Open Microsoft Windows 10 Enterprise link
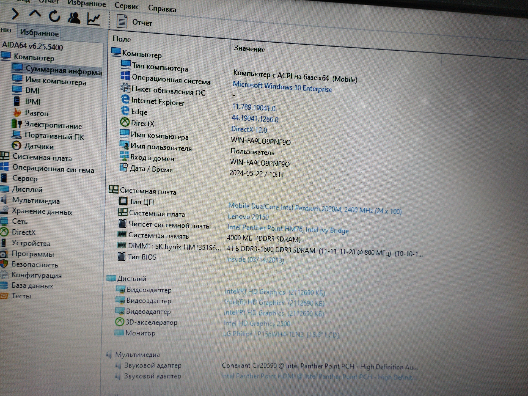Viewport: 528px width, 396px height. pyautogui.click(x=282, y=87)
